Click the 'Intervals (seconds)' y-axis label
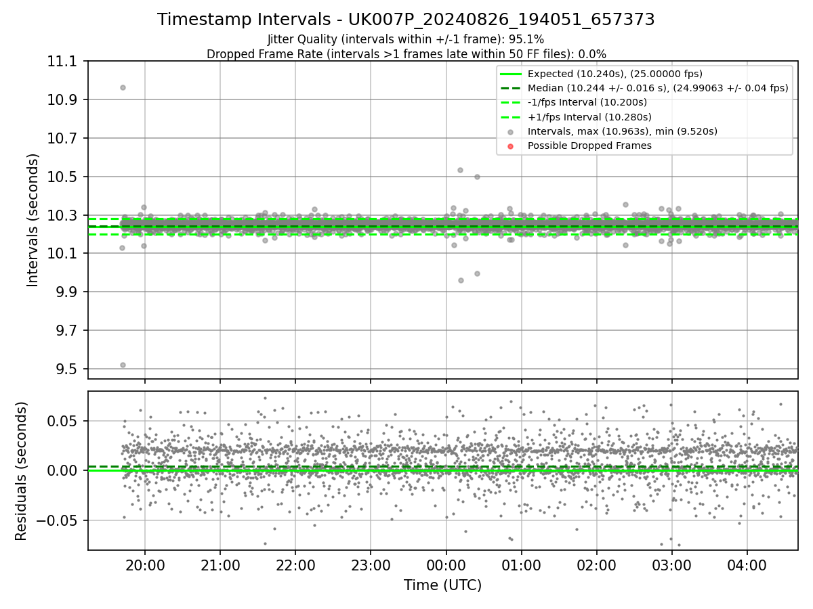 (33, 220)
